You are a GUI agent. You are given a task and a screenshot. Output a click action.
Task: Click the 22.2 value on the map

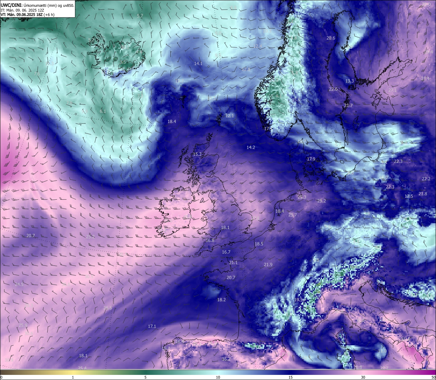click(426, 179)
